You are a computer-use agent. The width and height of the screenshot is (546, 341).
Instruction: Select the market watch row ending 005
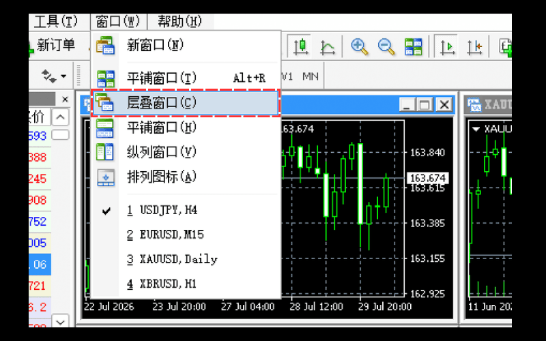tap(40, 243)
